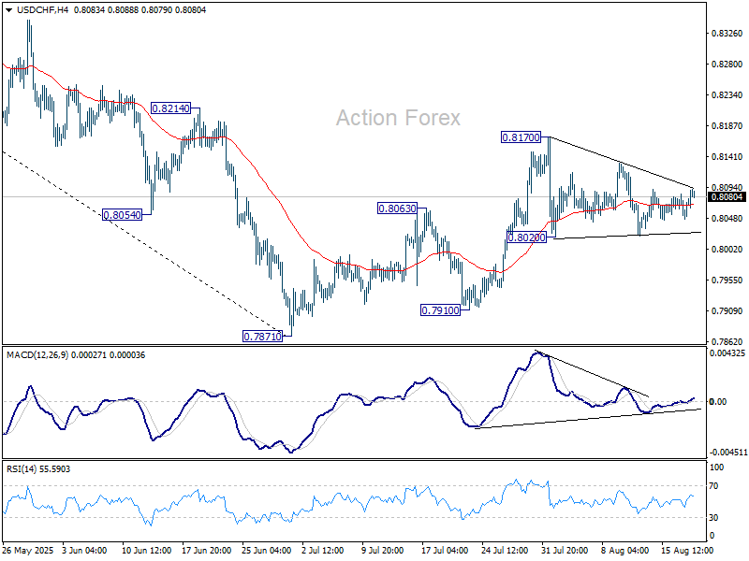This screenshot has height=561, width=749.
Task: Click 0.83260 on the price axis
Action: (x=727, y=34)
